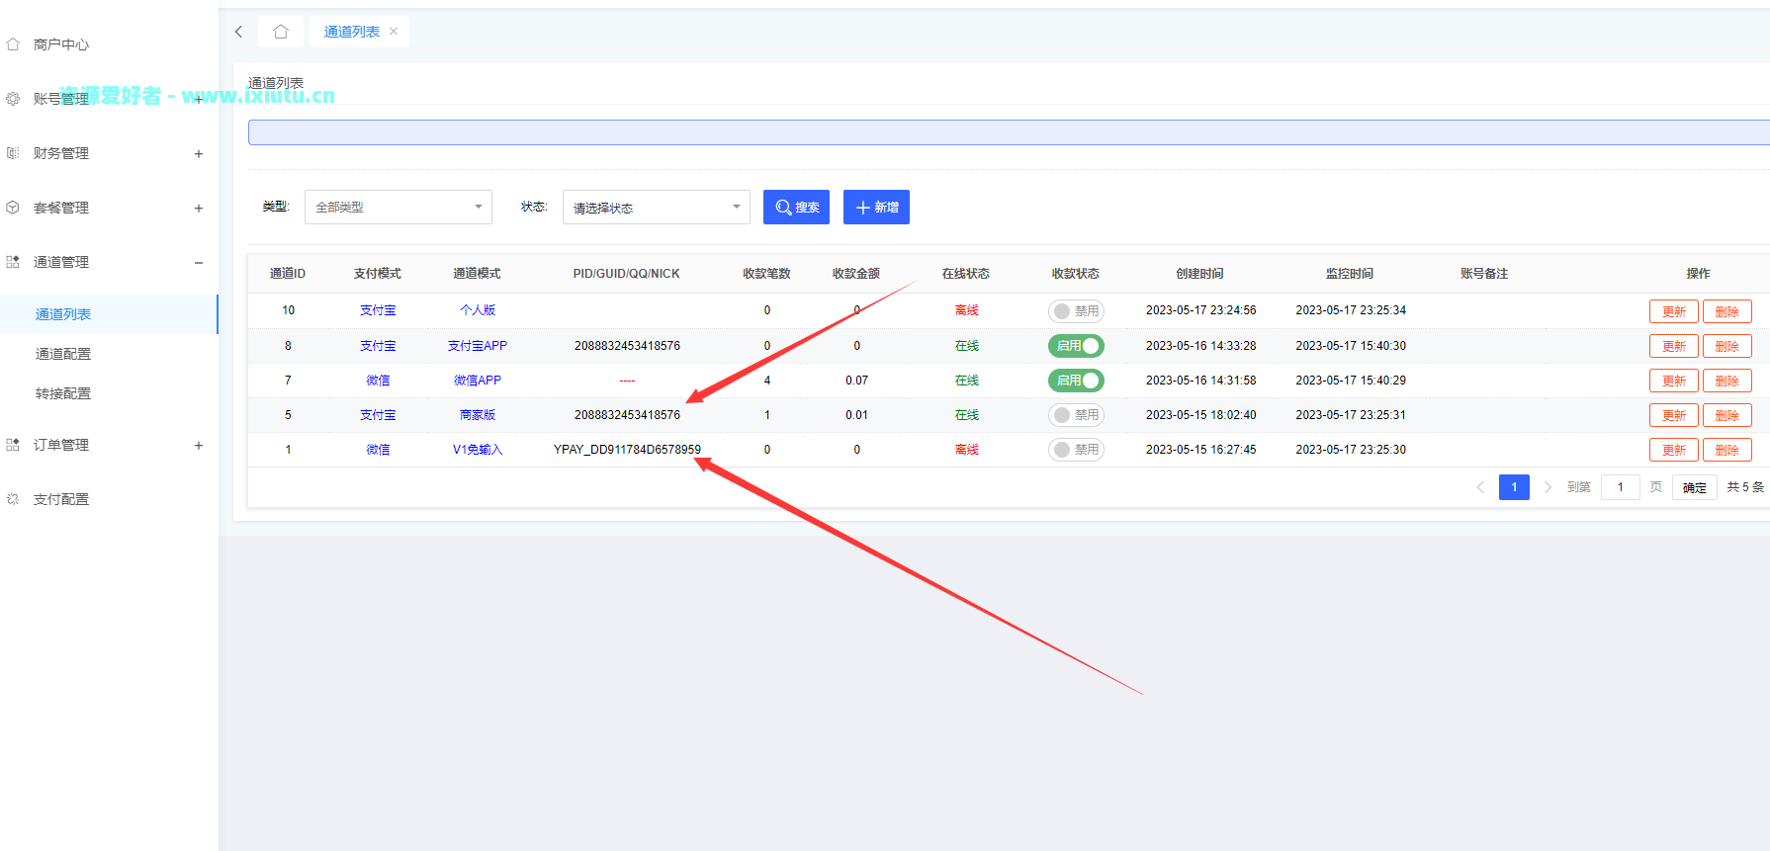Select 通道配置 in the sidebar

pos(63,354)
